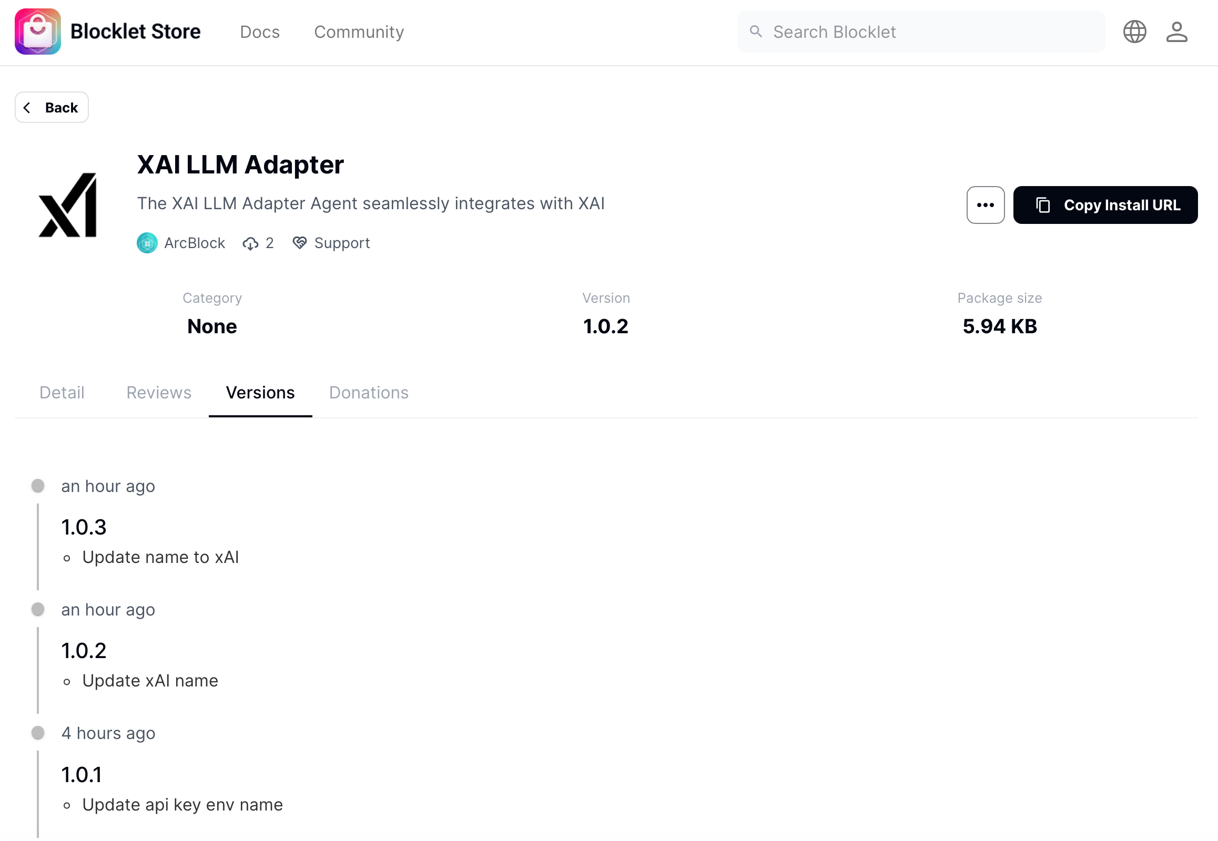Screen dimensions: 1218x841
Task: Open the three-dots more options menu
Action: pos(985,205)
